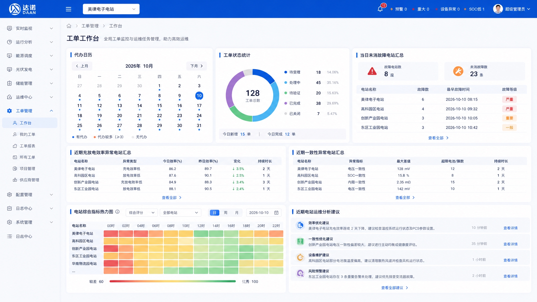Viewport: 537px width, 302px height.
Task: Click the home icon in breadcrumb
Action: 69,26
